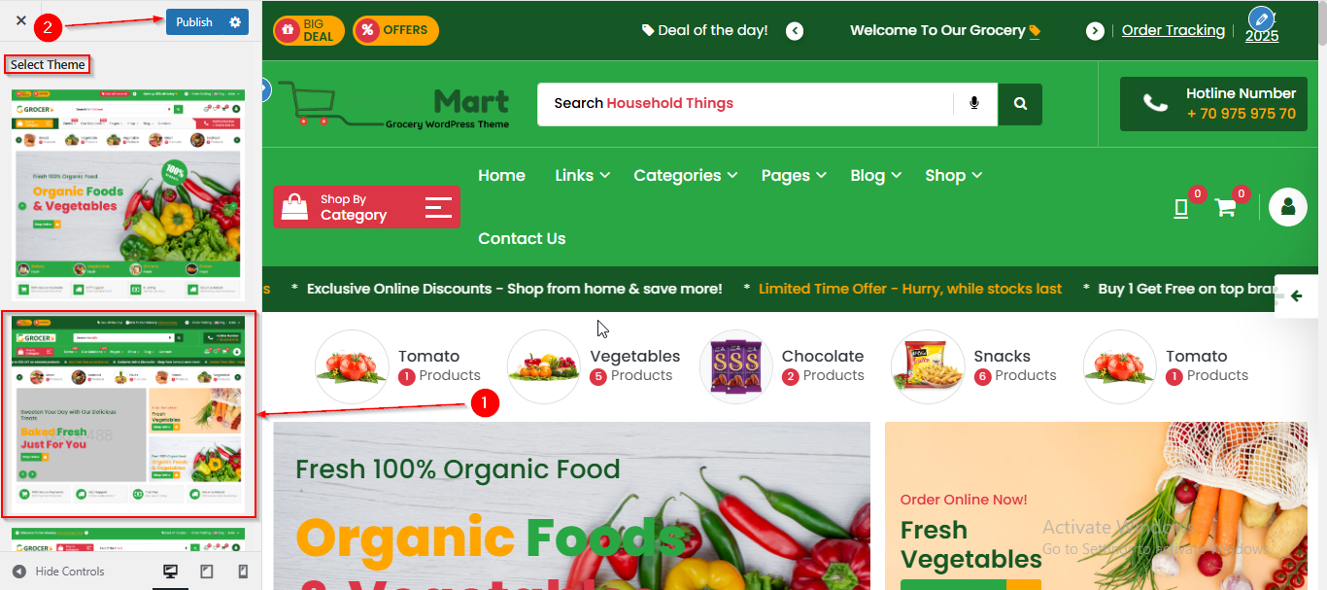This screenshot has width=1327, height=590.
Task: Switch to desktop preview mode
Action: (171, 572)
